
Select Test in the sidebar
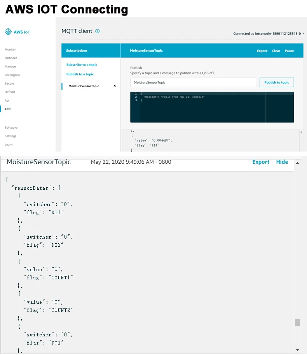8,109
